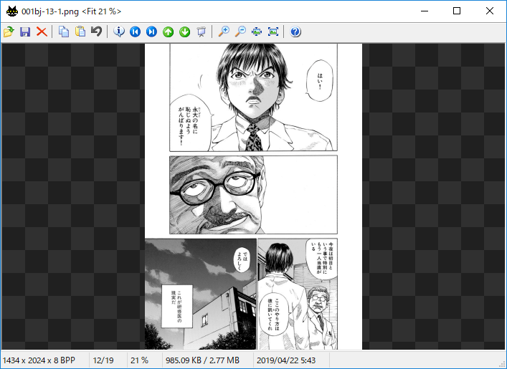
Task: Maximize the viewer window
Action: (457, 11)
